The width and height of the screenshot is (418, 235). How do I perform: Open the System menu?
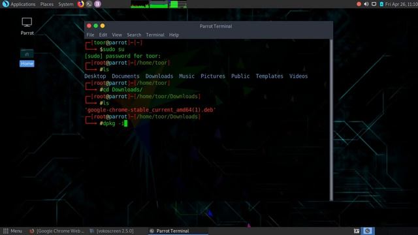click(65, 5)
